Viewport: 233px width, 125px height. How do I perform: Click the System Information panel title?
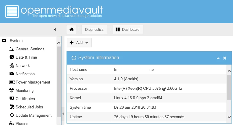(x=99, y=58)
